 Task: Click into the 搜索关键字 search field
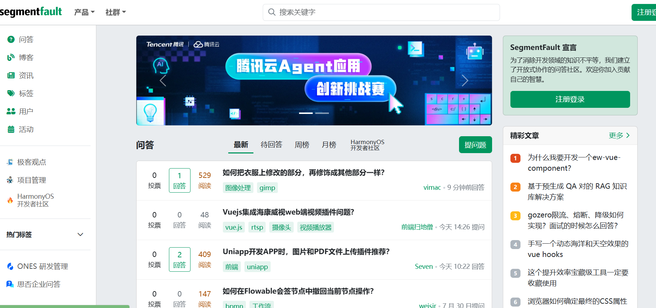point(381,12)
